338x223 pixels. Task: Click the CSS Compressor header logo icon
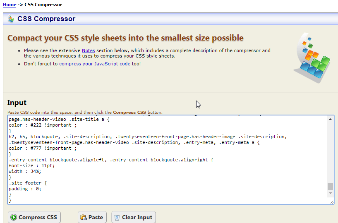pos(11,19)
